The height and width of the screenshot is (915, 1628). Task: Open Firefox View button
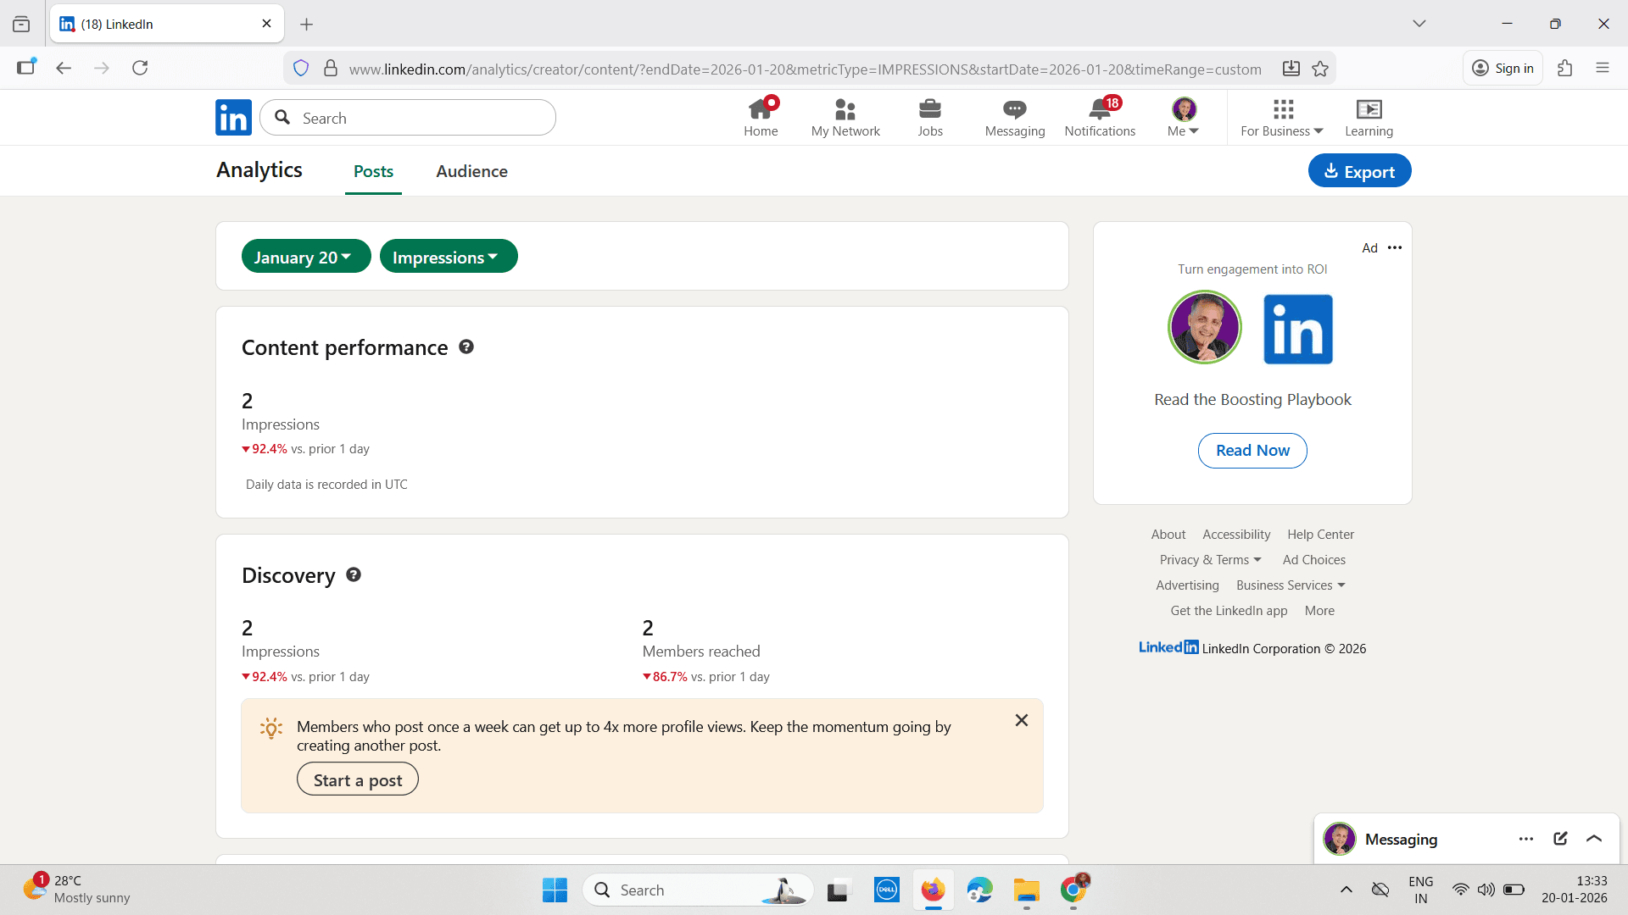pos(21,24)
